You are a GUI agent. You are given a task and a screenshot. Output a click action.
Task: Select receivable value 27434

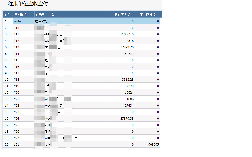click(122, 106)
